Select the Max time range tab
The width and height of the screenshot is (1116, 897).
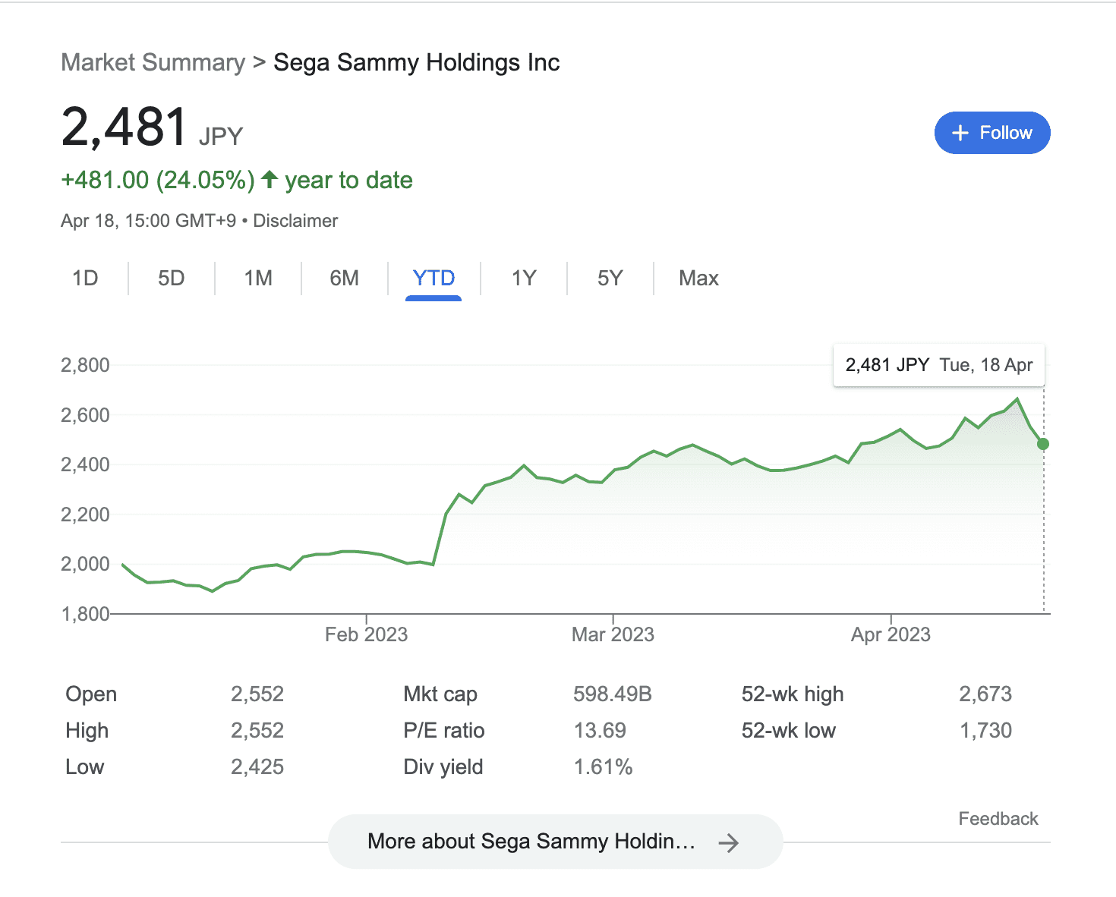pos(698,279)
